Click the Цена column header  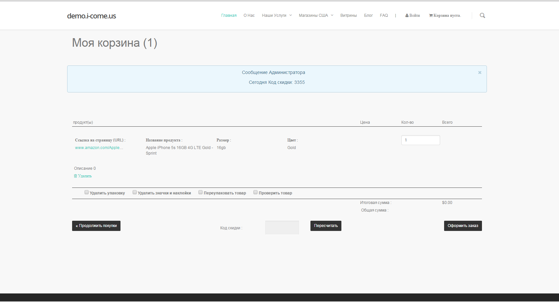point(365,122)
